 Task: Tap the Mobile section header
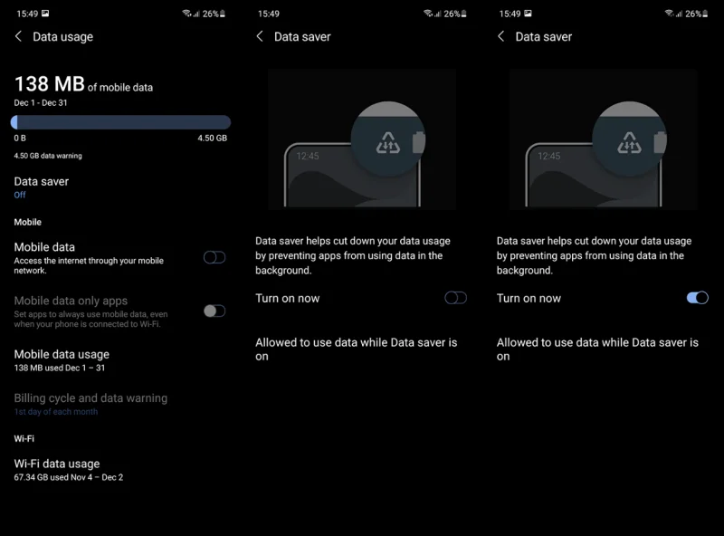click(x=28, y=222)
